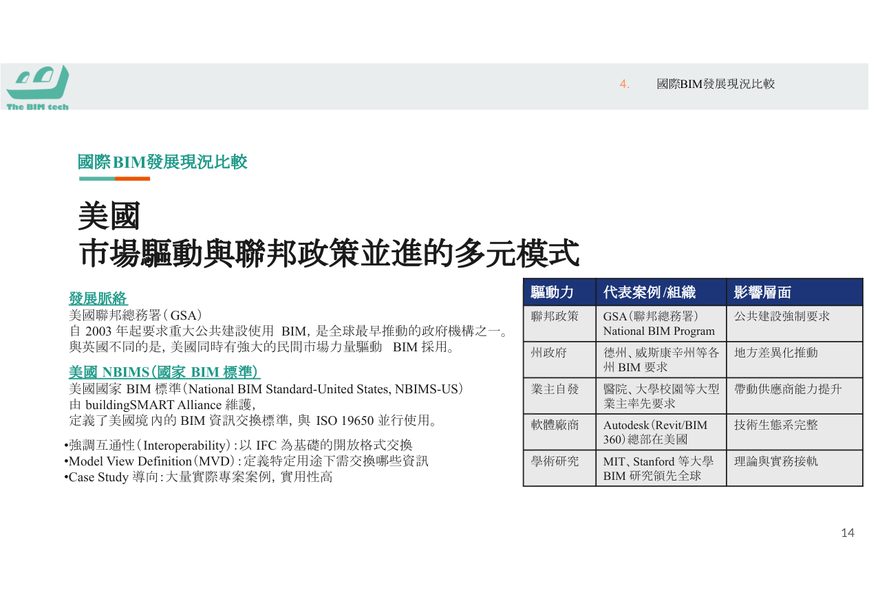Click the sentence starting 與英國不同的是

(x=263, y=347)
